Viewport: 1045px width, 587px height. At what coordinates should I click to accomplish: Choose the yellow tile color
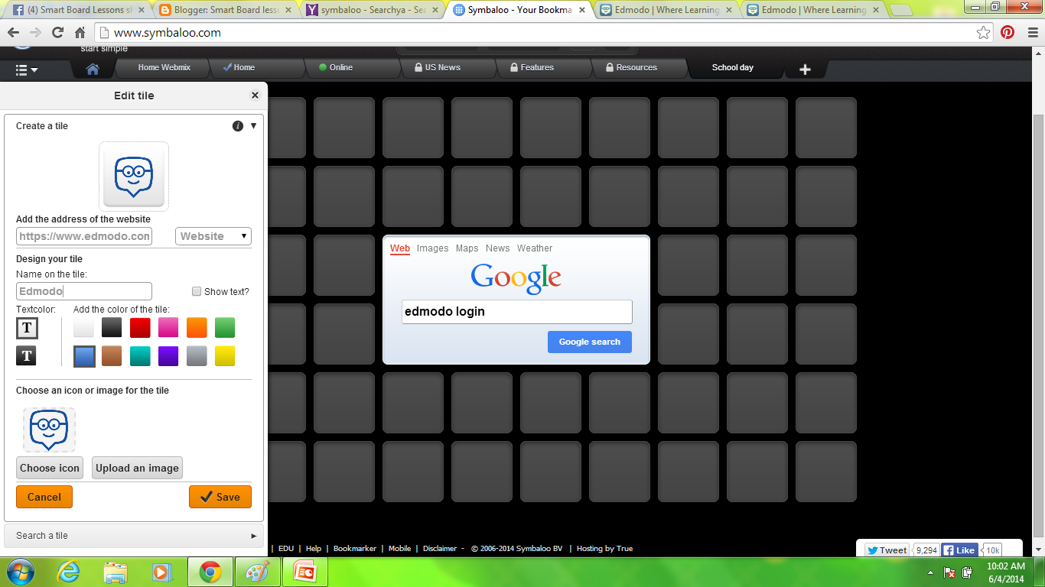[x=225, y=356]
